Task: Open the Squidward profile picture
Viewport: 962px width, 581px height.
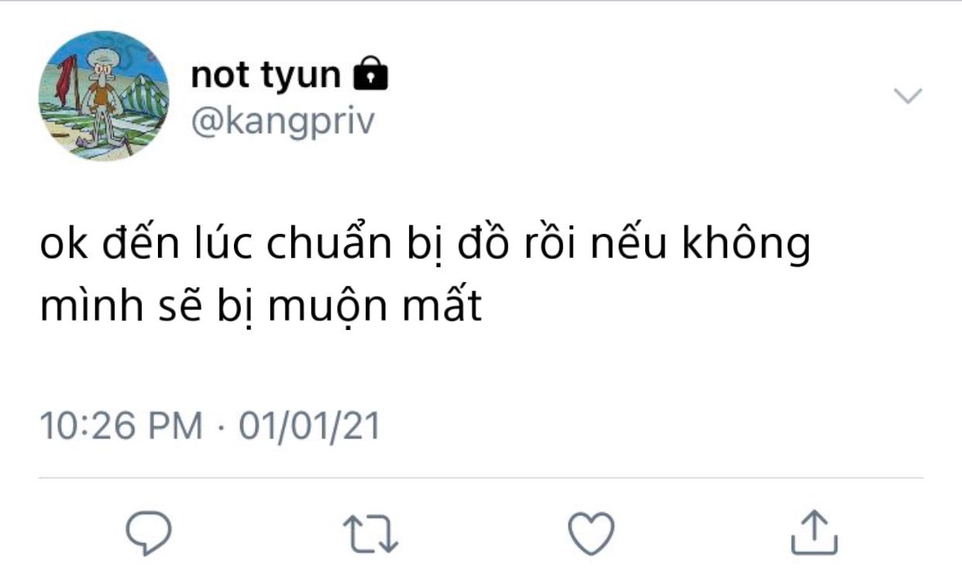Action: (x=103, y=96)
